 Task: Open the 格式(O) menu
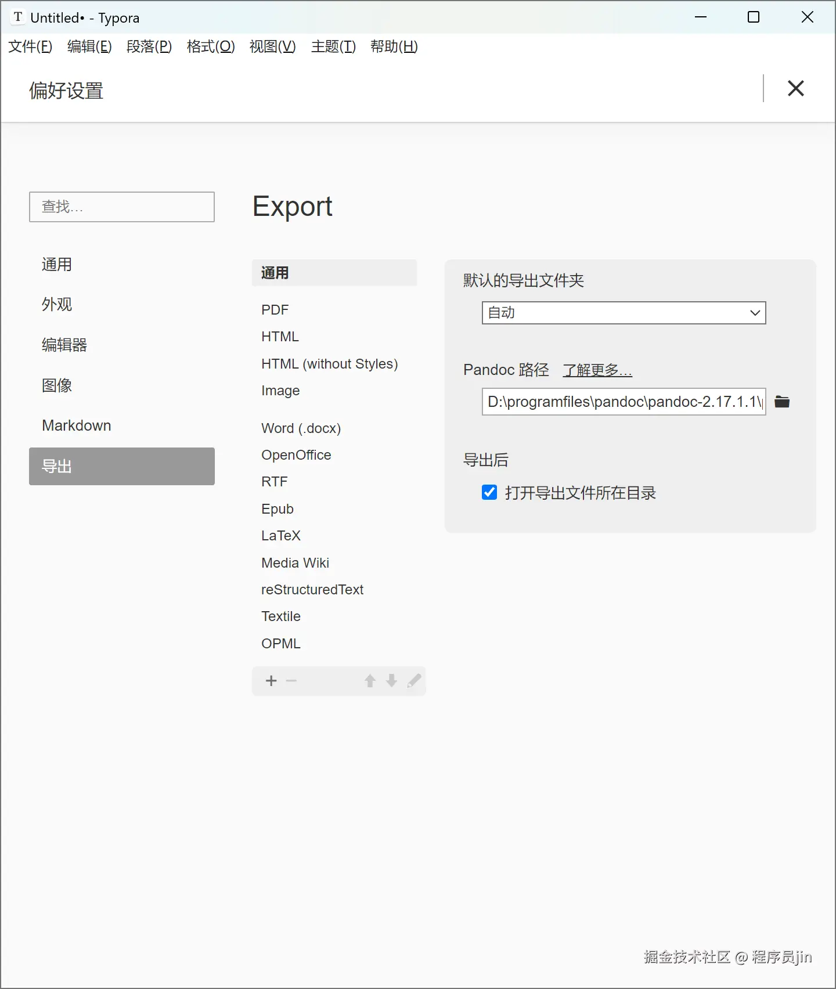(x=211, y=46)
